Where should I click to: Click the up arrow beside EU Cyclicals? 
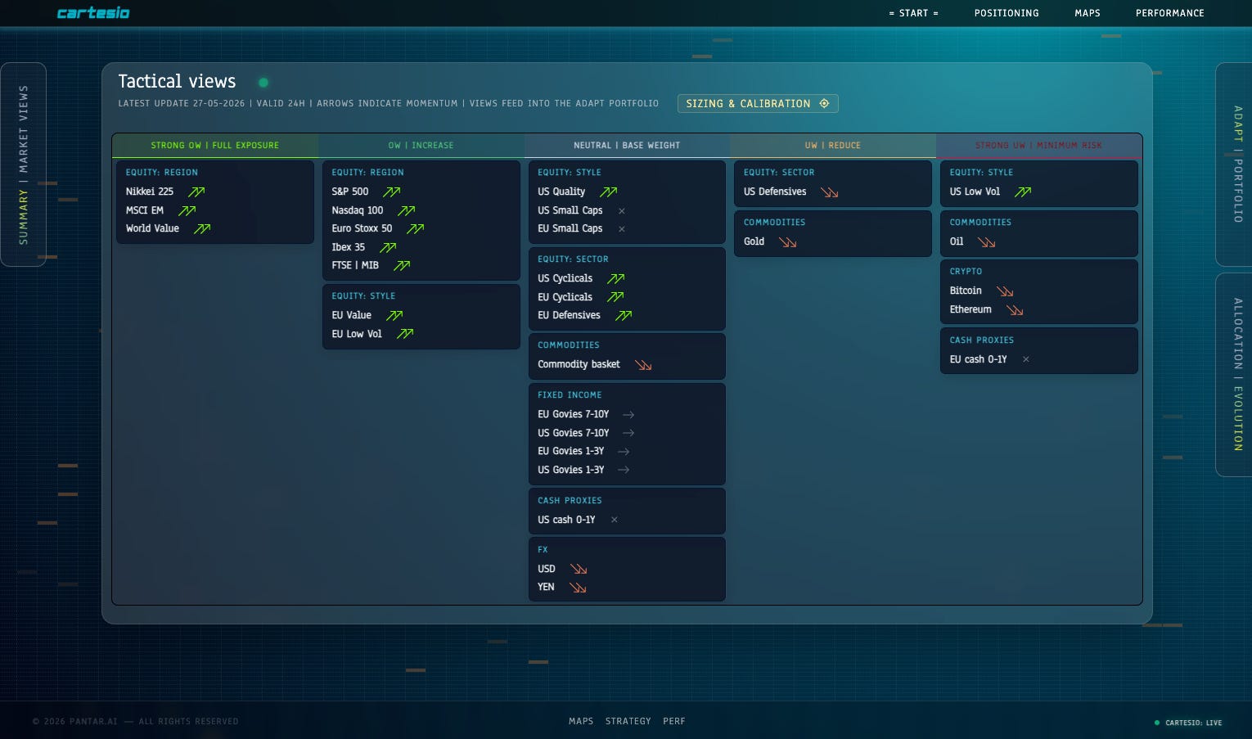[615, 298]
